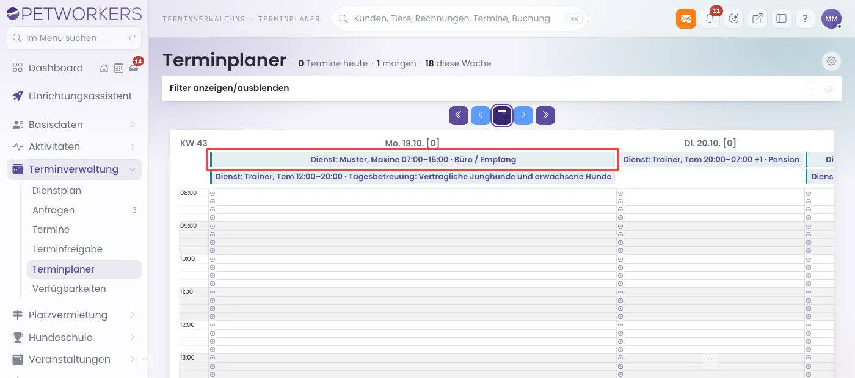Image resolution: width=855 pixels, height=378 pixels.
Task: Open the MM user avatar menu
Action: pyautogui.click(x=831, y=18)
